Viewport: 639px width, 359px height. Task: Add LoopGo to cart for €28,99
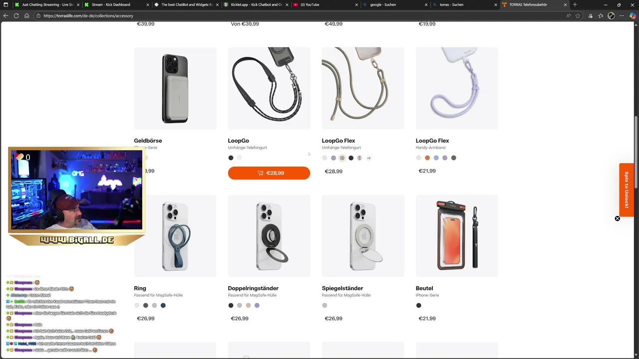pyautogui.click(x=269, y=173)
